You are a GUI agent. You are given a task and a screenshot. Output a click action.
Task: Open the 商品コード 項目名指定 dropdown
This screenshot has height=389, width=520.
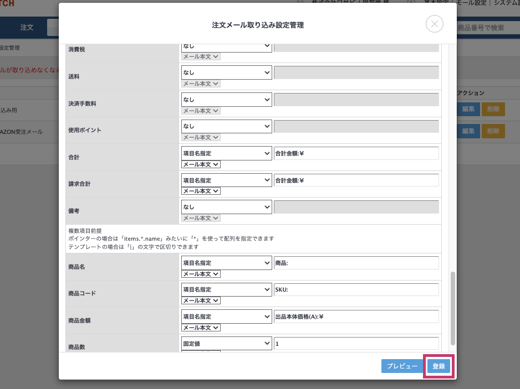pyautogui.click(x=227, y=289)
